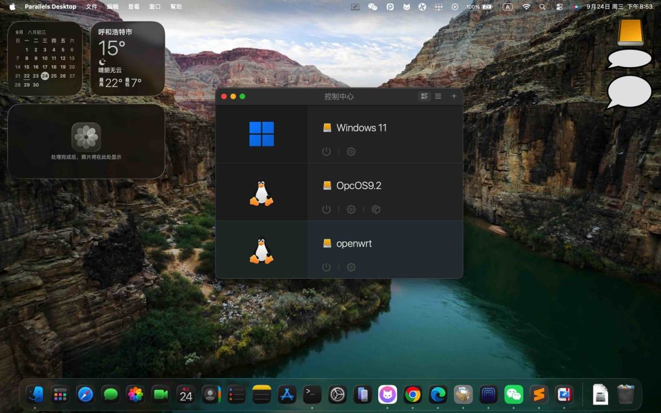Expand the battery status menu
Viewport: 661px width, 413px height.
[x=487, y=6]
